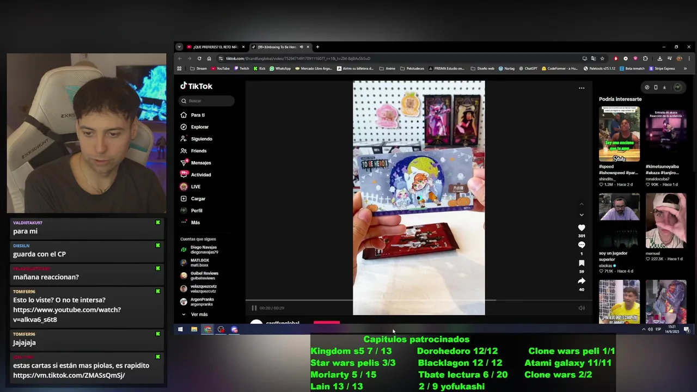Open Stream bookmark folder

coord(198,69)
